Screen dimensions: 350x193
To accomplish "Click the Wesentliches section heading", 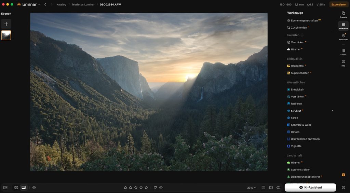I will pos(296,82).
